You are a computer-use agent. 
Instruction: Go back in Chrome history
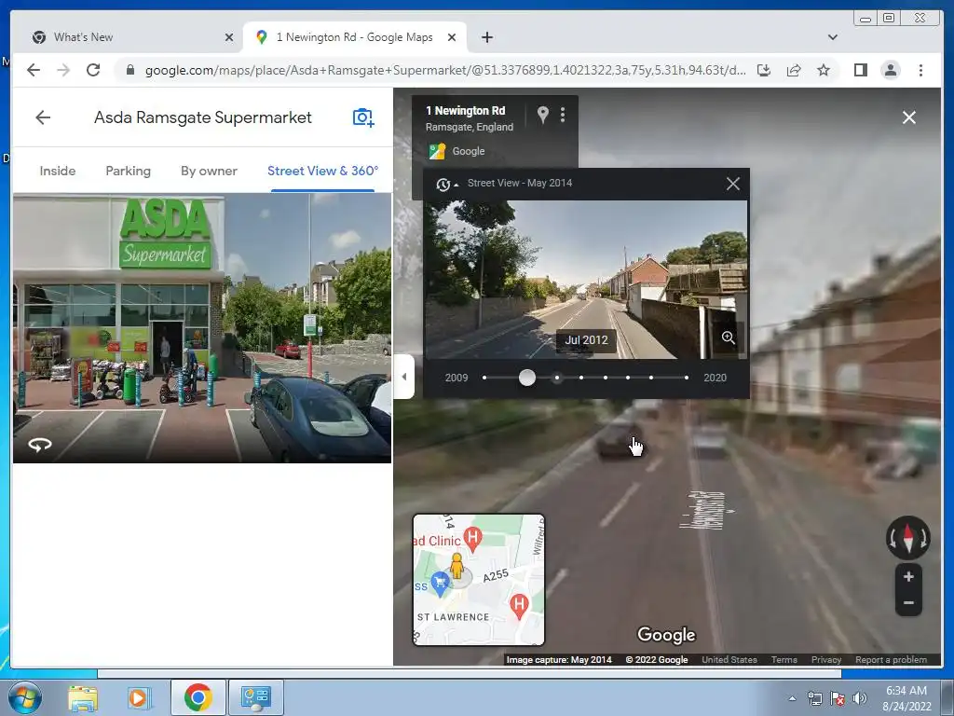pyautogui.click(x=34, y=70)
